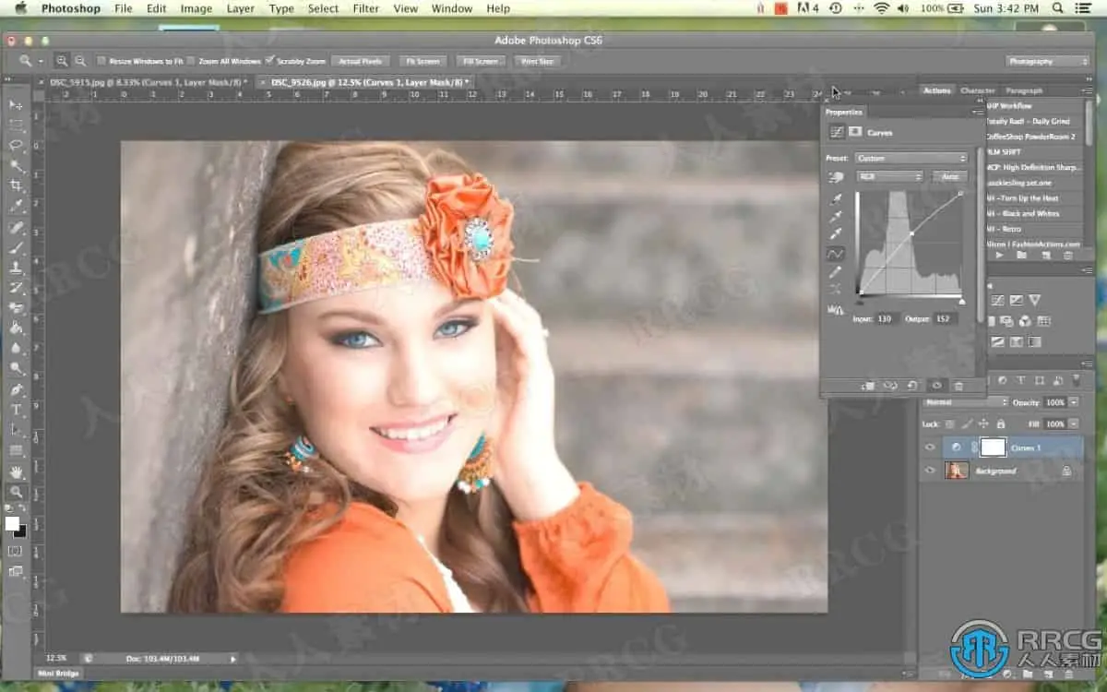Reset curves to adjustment defaults
The width and height of the screenshot is (1107, 692).
pos(912,386)
